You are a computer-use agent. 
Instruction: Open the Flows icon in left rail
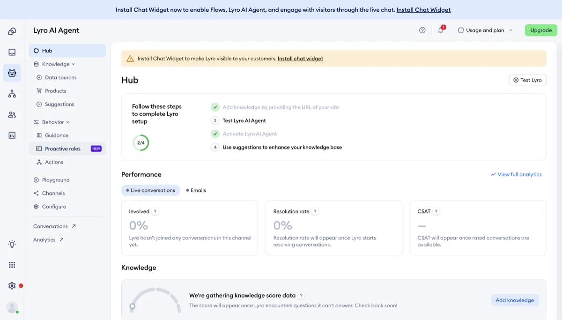coord(12,94)
